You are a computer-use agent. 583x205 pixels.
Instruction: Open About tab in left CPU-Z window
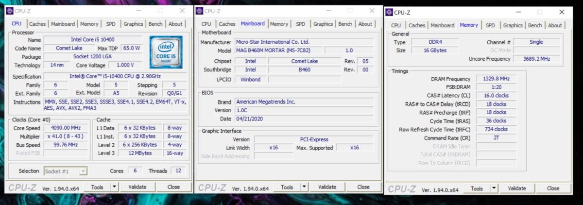click(175, 24)
